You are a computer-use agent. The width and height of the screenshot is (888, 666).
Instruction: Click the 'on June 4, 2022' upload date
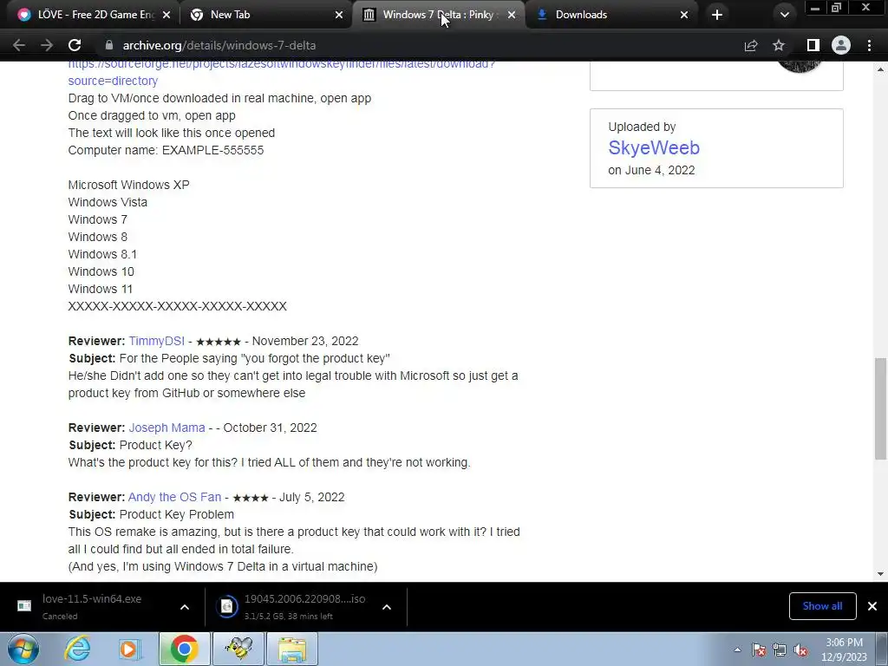(x=651, y=170)
